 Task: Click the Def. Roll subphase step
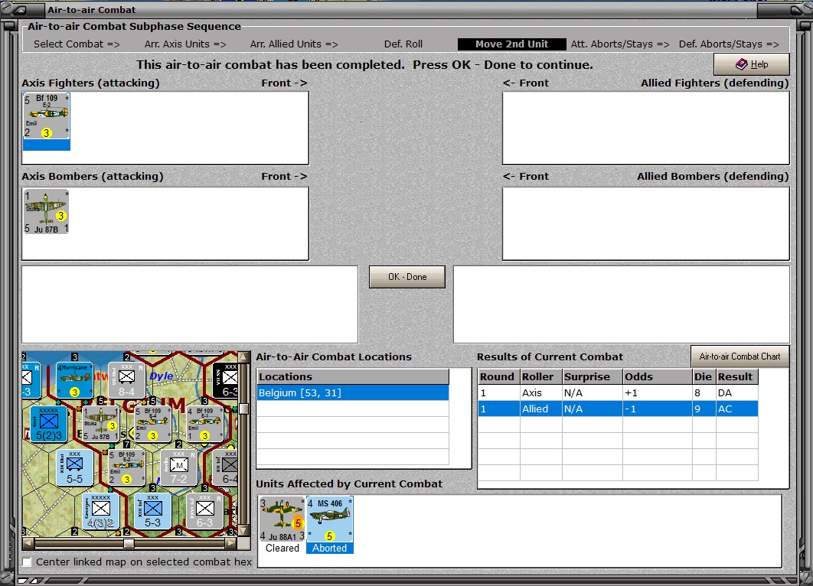pyautogui.click(x=403, y=44)
